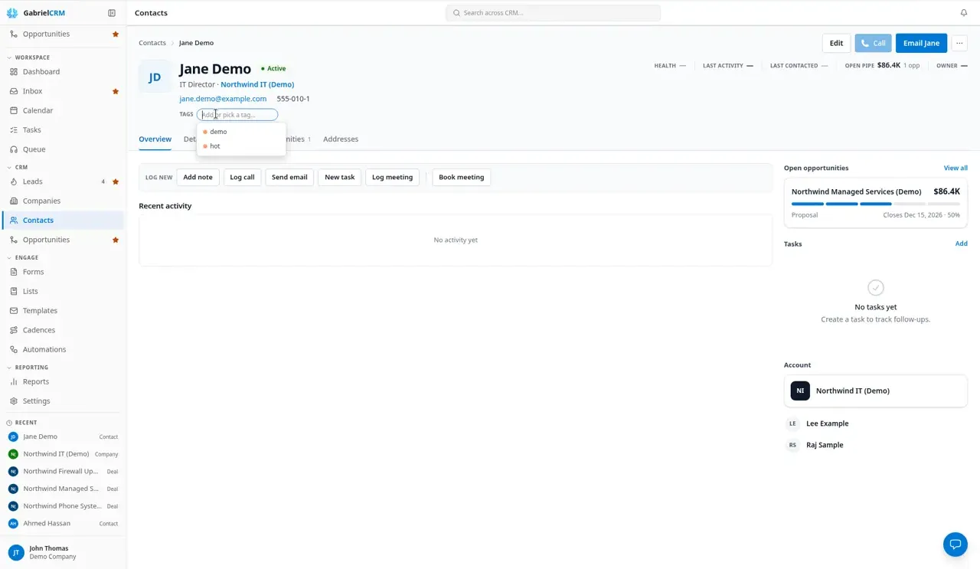
Task: Click the Calendar sidebar icon
Action: [14, 110]
